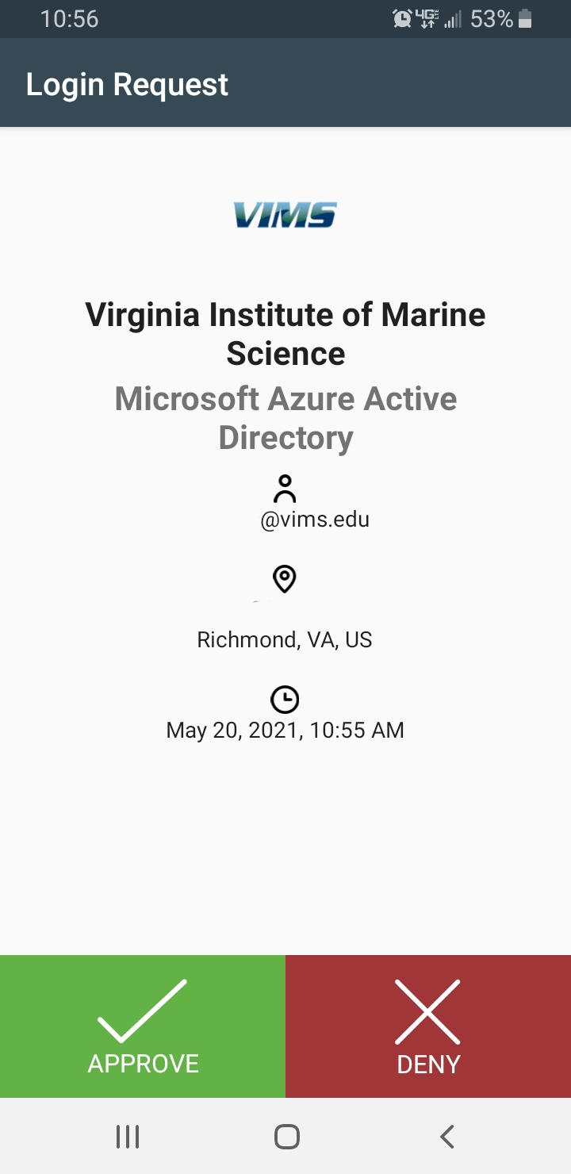
Task: Tap the 4G signal indicator
Action: 426,19
